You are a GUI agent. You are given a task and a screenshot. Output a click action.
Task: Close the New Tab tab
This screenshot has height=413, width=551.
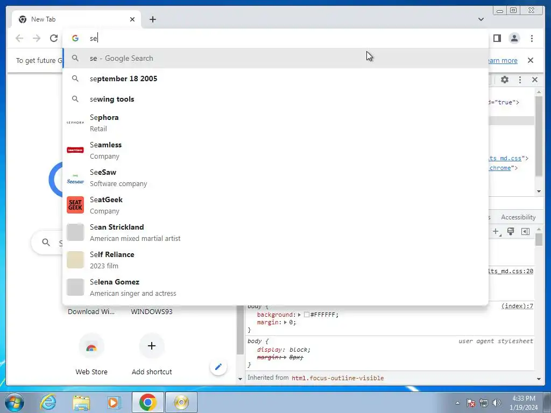pos(132,19)
